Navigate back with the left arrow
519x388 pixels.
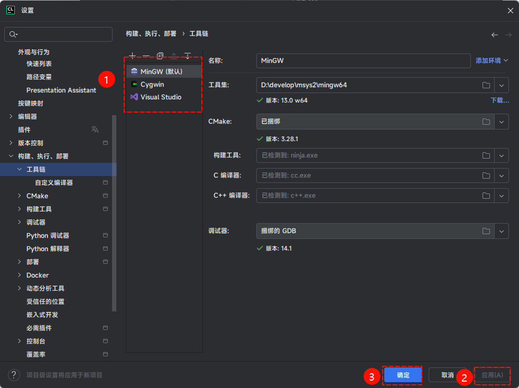494,35
